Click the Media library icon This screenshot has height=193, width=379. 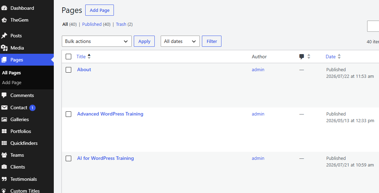click(4, 48)
